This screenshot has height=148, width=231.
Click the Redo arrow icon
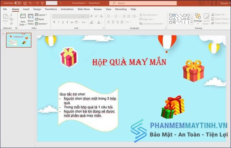pos(37,3)
